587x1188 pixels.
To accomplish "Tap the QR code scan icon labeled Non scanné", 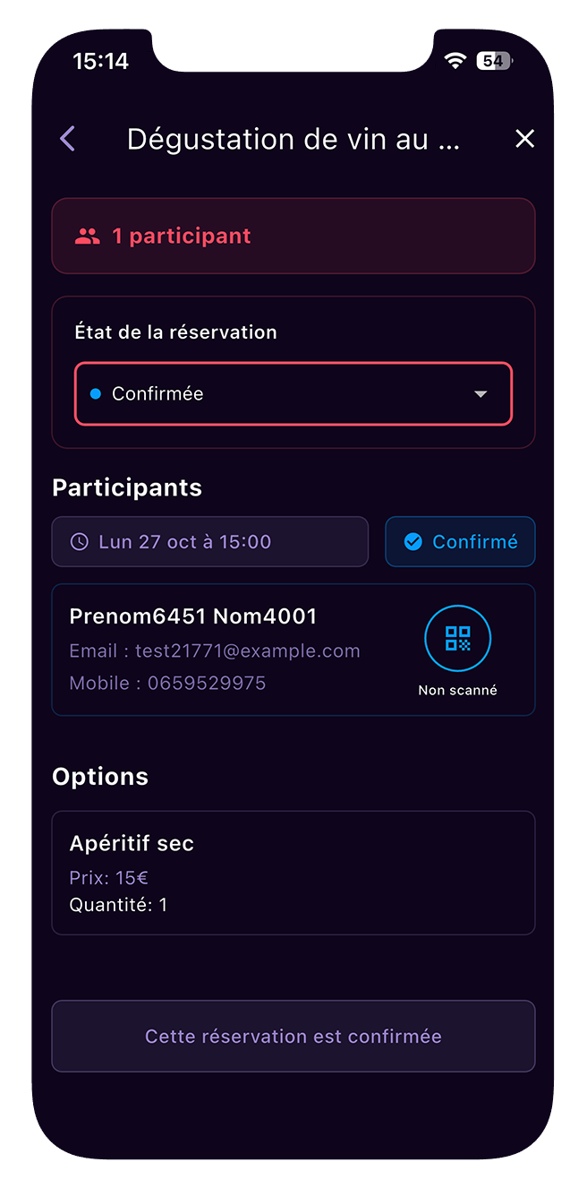I will 458,638.
